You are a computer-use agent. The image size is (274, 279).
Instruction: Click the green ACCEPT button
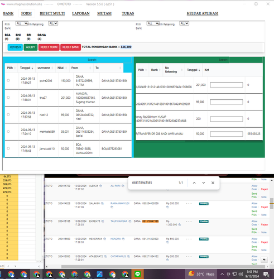pos(31,47)
